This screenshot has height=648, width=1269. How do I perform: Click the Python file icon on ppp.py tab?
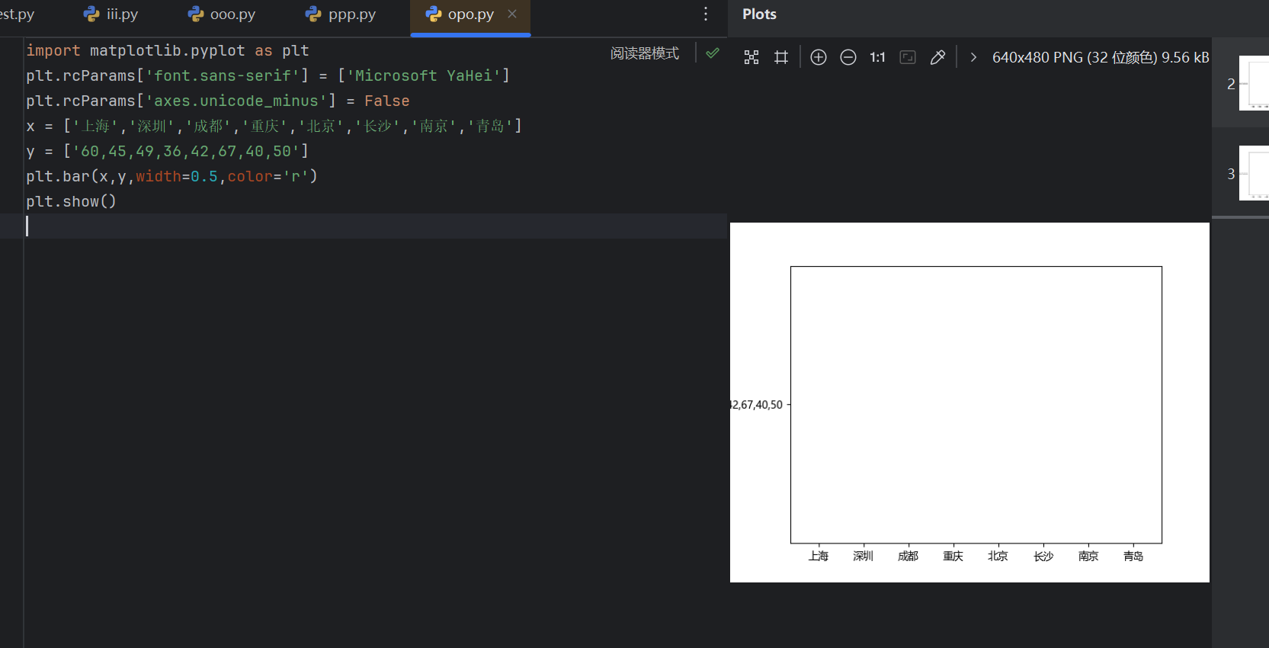pos(313,14)
